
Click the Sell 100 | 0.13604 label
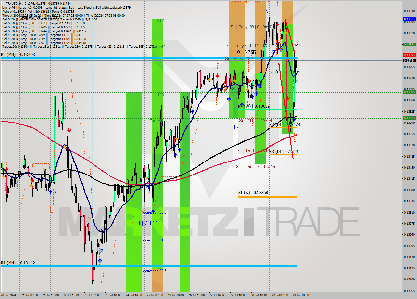click(255, 121)
